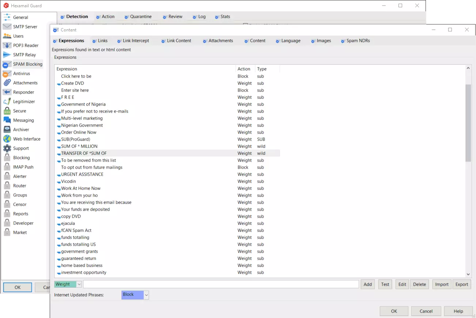
Task: Click the new expression text field
Action: point(221,284)
